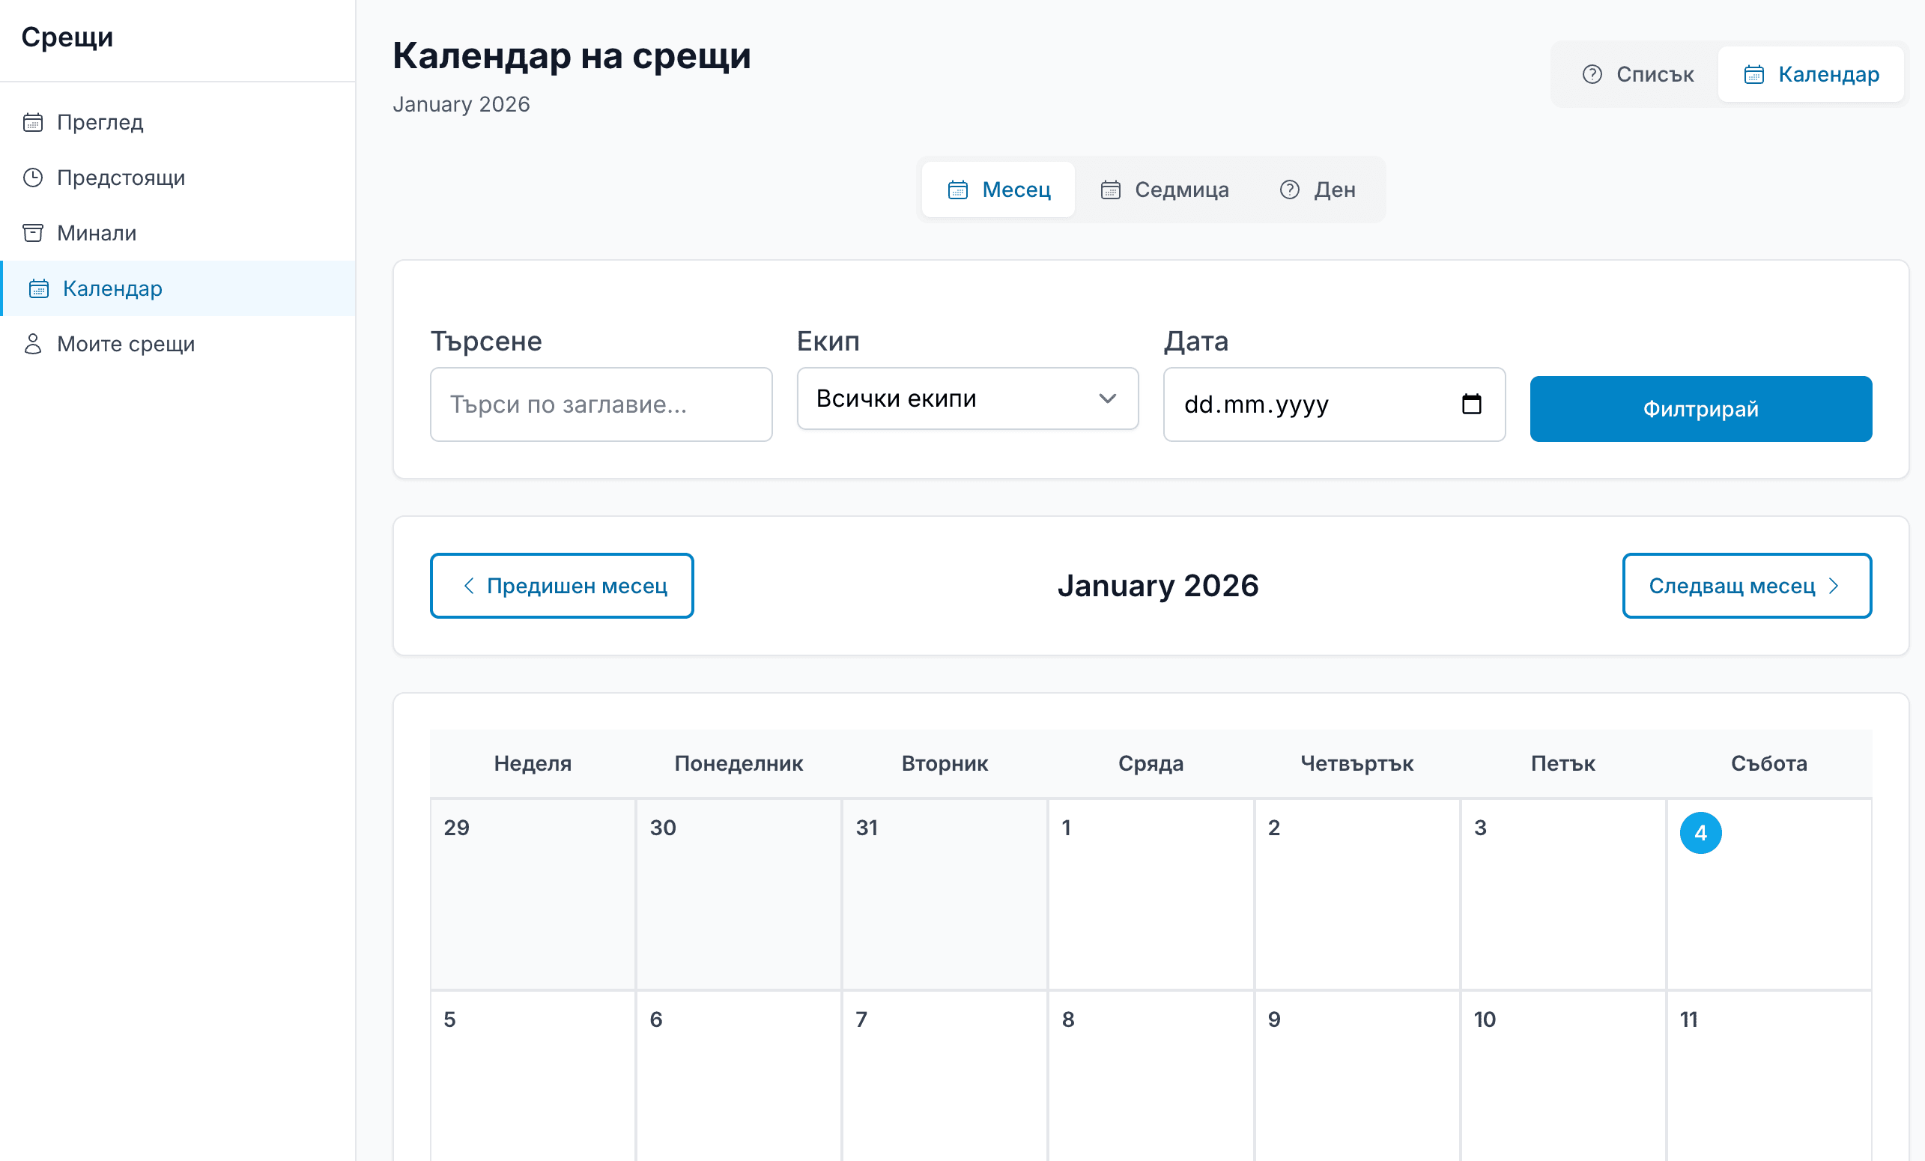Viewport: 1925px width, 1161px height.
Task: Click the person icon beside Моите срещи
Action: coord(33,344)
